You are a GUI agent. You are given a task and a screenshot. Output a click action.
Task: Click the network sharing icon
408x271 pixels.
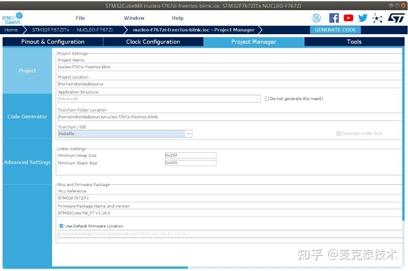[377, 17]
